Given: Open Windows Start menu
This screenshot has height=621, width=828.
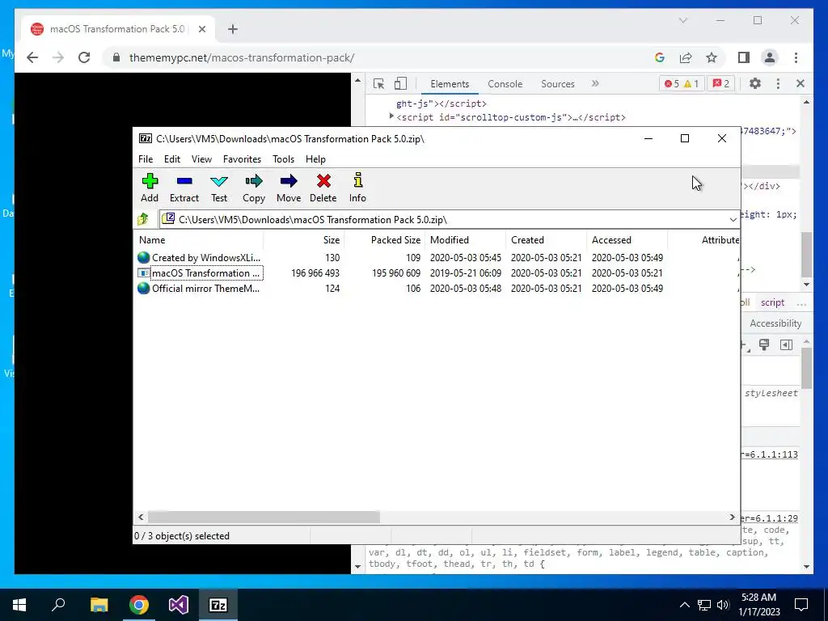Looking at the screenshot, I should point(19,605).
